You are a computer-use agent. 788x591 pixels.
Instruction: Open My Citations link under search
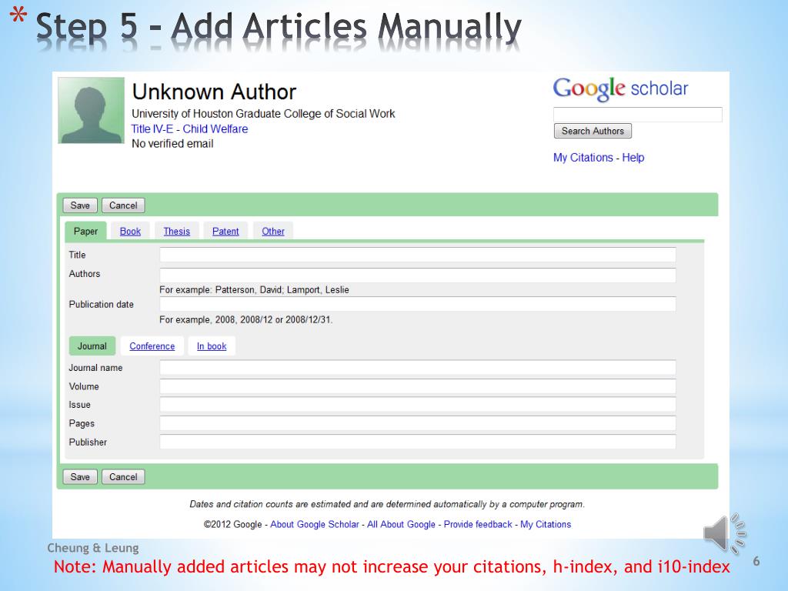pos(583,157)
